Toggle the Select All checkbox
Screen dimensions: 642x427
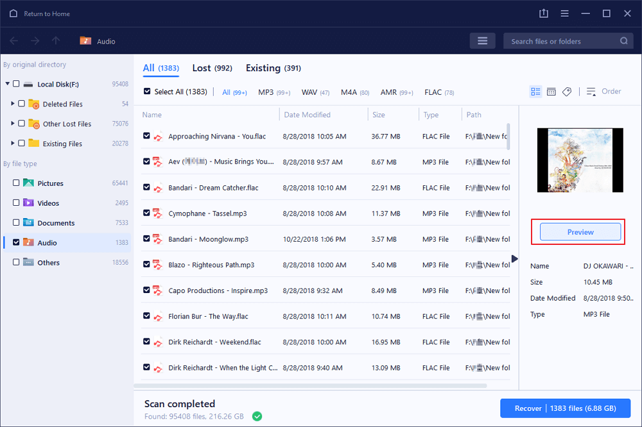[147, 92]
